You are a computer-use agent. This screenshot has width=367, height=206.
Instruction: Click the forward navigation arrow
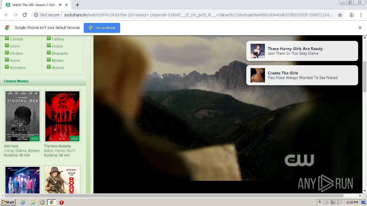pos(15,15)
